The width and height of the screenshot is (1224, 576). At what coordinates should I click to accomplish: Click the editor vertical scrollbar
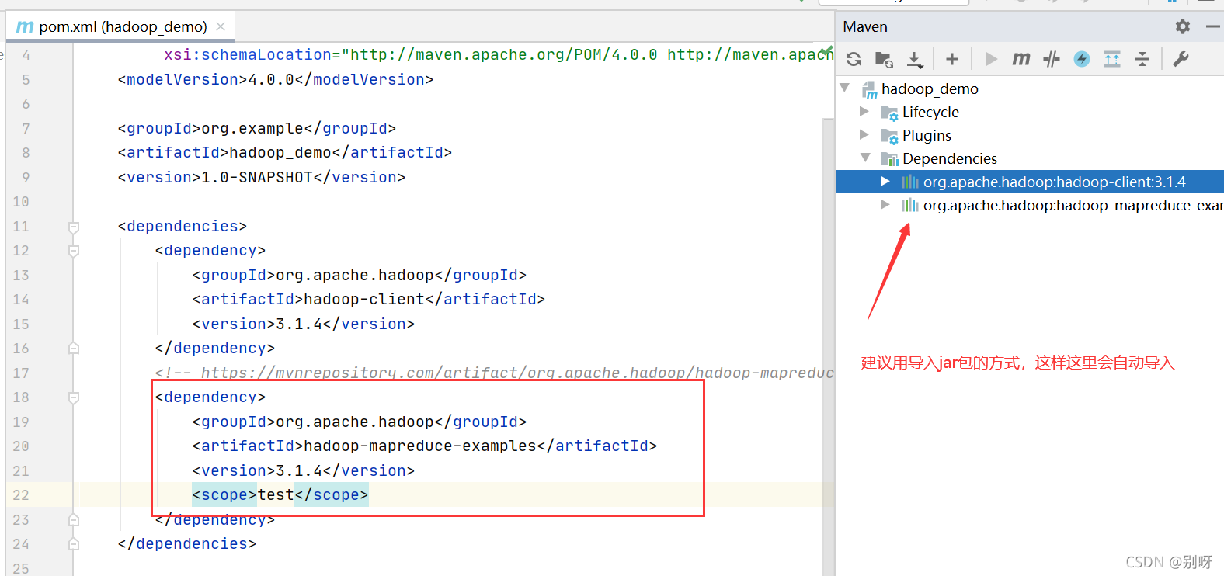pyautogui.click(x=828, y=347)
